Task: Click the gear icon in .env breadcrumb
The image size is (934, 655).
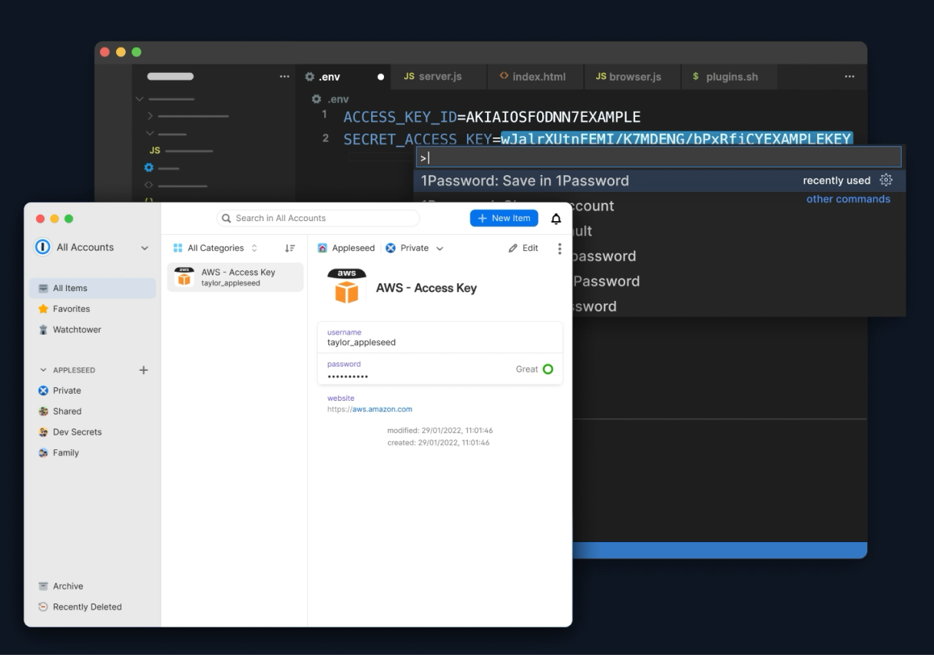Action: coord(316,99)
